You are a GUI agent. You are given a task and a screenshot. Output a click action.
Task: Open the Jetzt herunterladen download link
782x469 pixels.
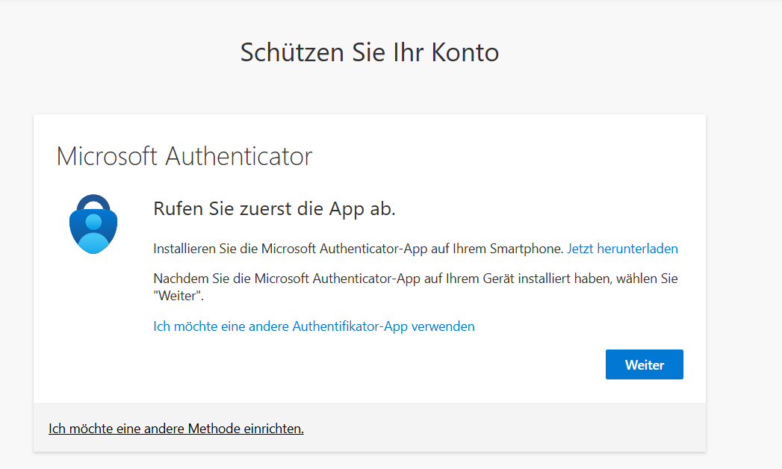[x=622, y=249]
